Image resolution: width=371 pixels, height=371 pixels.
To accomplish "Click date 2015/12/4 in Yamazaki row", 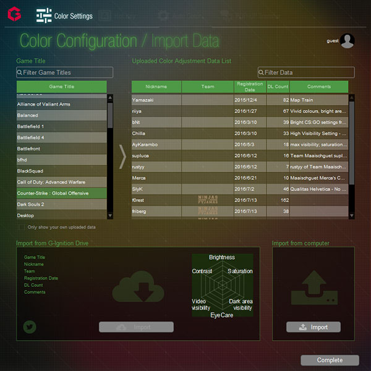I will [x=245, y=100].
